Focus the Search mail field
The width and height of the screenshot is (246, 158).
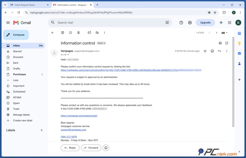click(x=110, y=23)
